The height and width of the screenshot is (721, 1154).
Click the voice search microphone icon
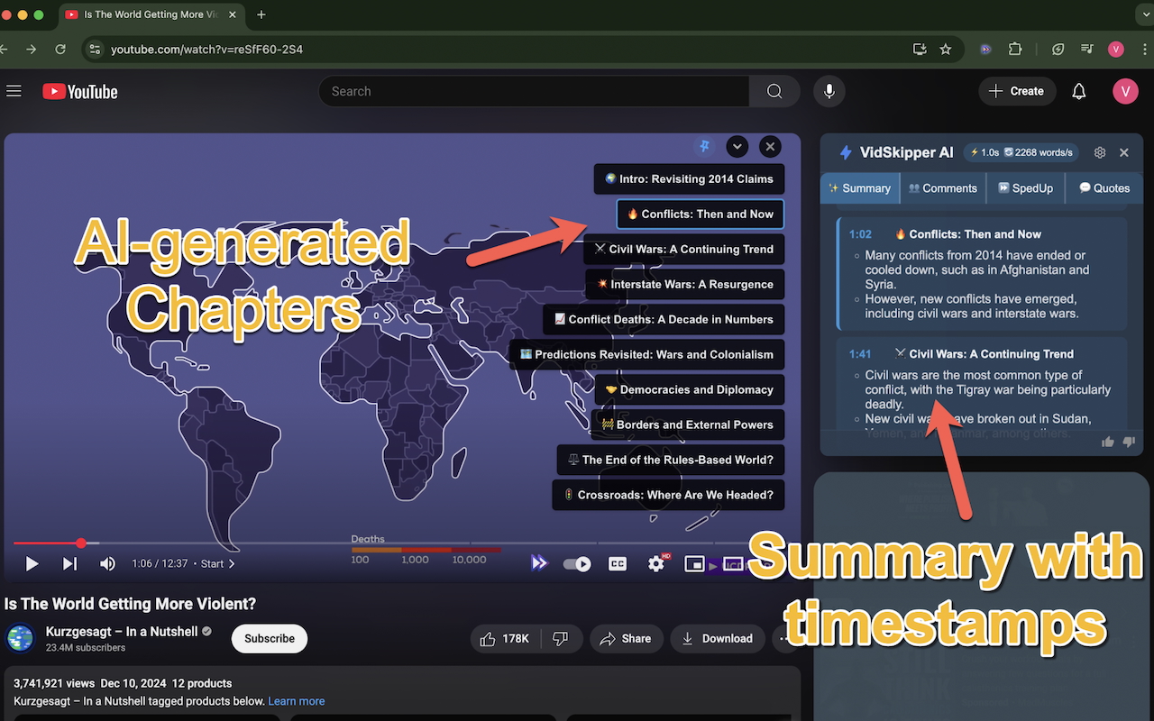tap(829, 91)
